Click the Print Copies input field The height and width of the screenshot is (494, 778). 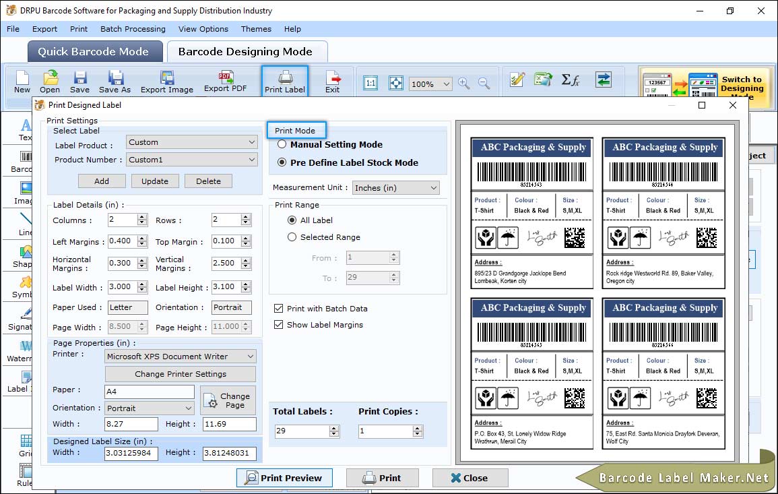pyautogui.click(x=385, y=431)
